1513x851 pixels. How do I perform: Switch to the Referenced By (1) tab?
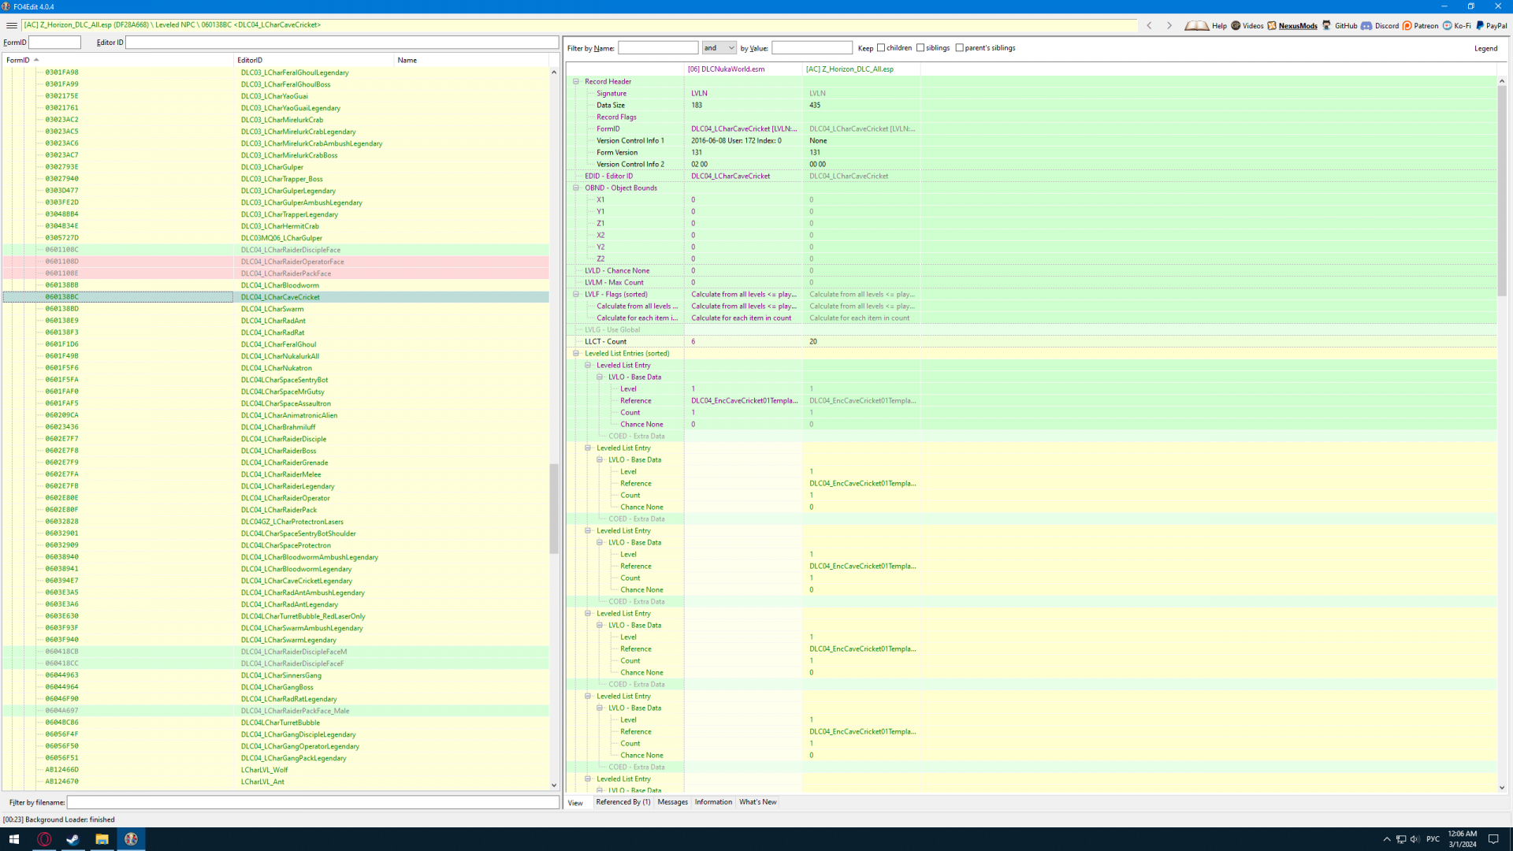tap(623, 802)
